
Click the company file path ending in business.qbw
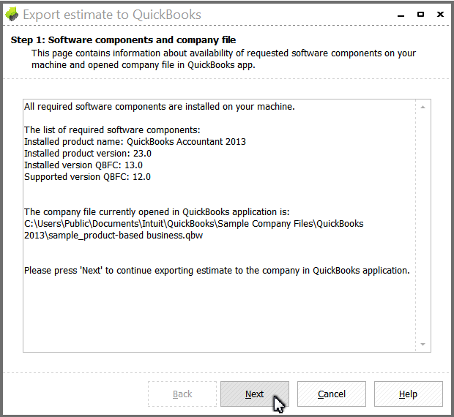(194, 230)
